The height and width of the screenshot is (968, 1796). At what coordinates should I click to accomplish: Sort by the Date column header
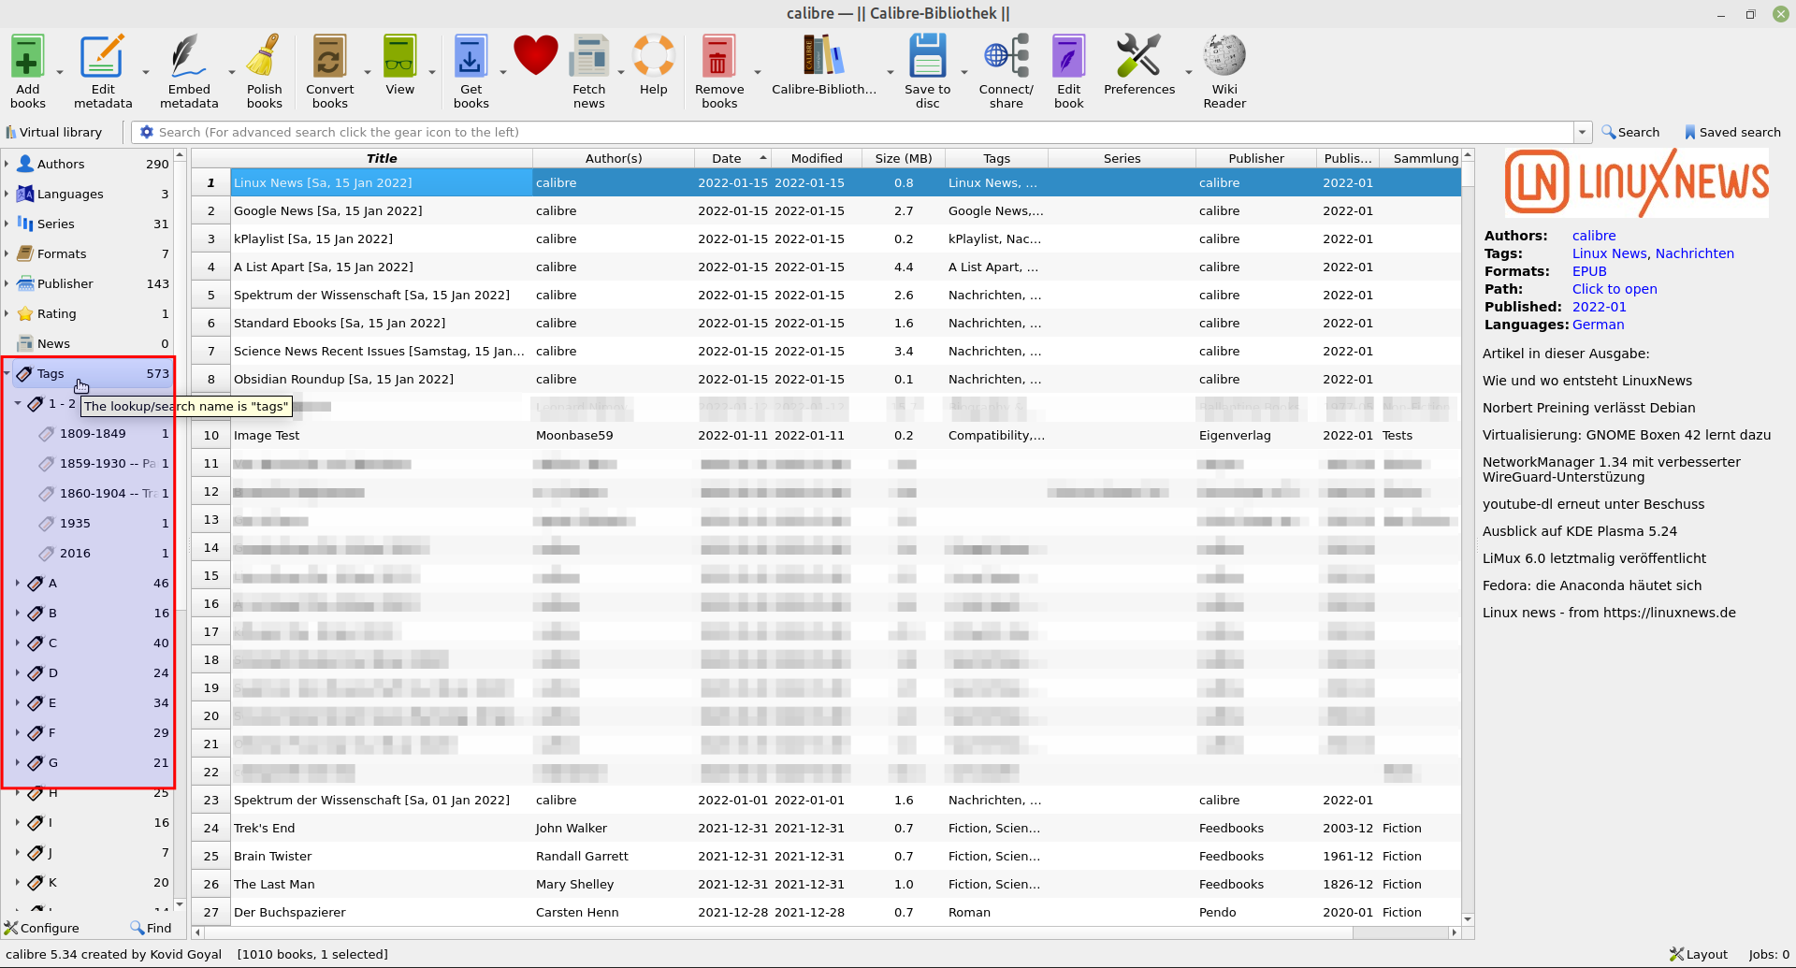point(732,158)
